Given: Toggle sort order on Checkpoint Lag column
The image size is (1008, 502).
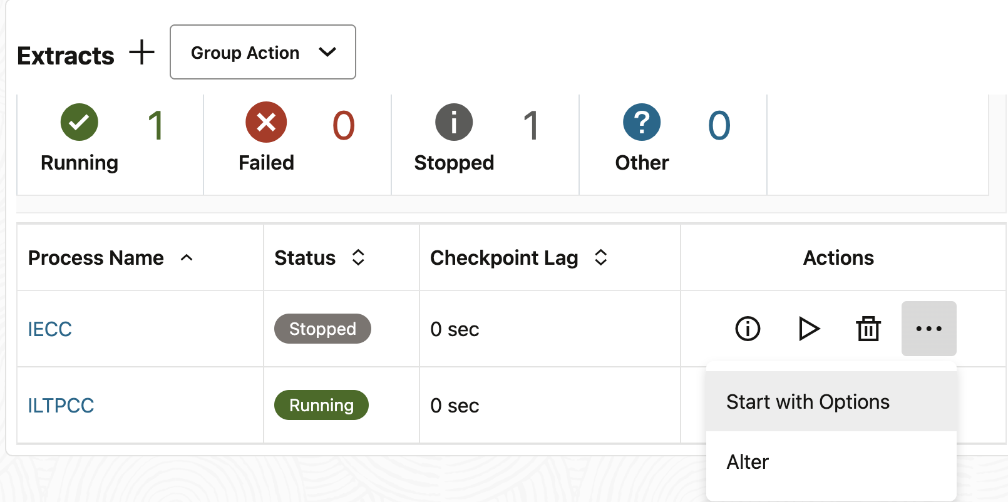Looking at the screenshot, I should 600,257.
